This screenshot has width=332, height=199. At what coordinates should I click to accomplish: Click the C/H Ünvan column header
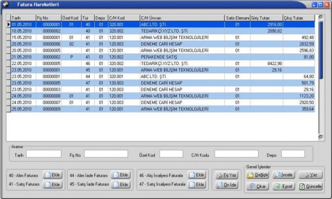[182, 18]
